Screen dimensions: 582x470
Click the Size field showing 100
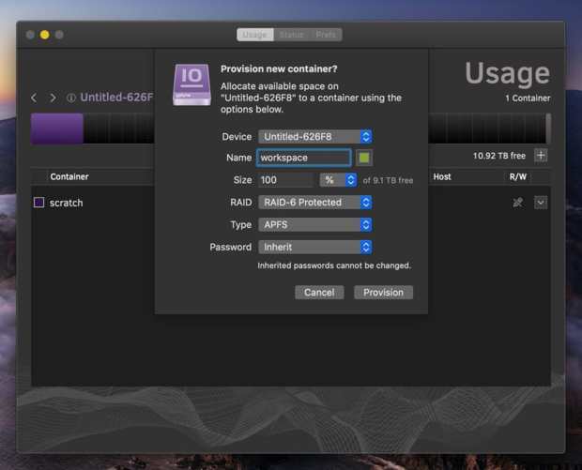click(286, 180)
